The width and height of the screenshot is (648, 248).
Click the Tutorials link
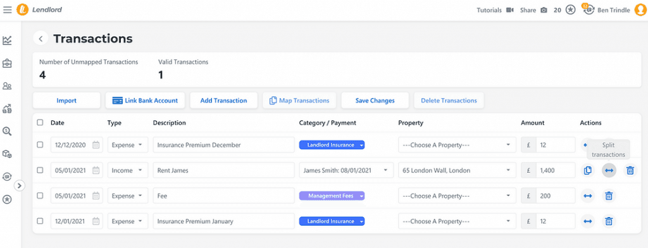pyautogui.click(x=489, y=10)
